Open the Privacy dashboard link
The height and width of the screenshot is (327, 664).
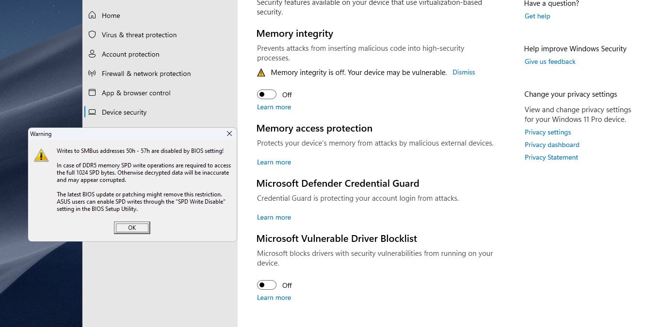click(552, 145)
